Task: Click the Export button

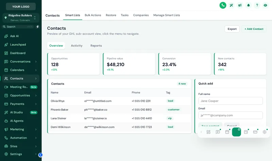Action: pyautogui.click(x=232, y=29)
